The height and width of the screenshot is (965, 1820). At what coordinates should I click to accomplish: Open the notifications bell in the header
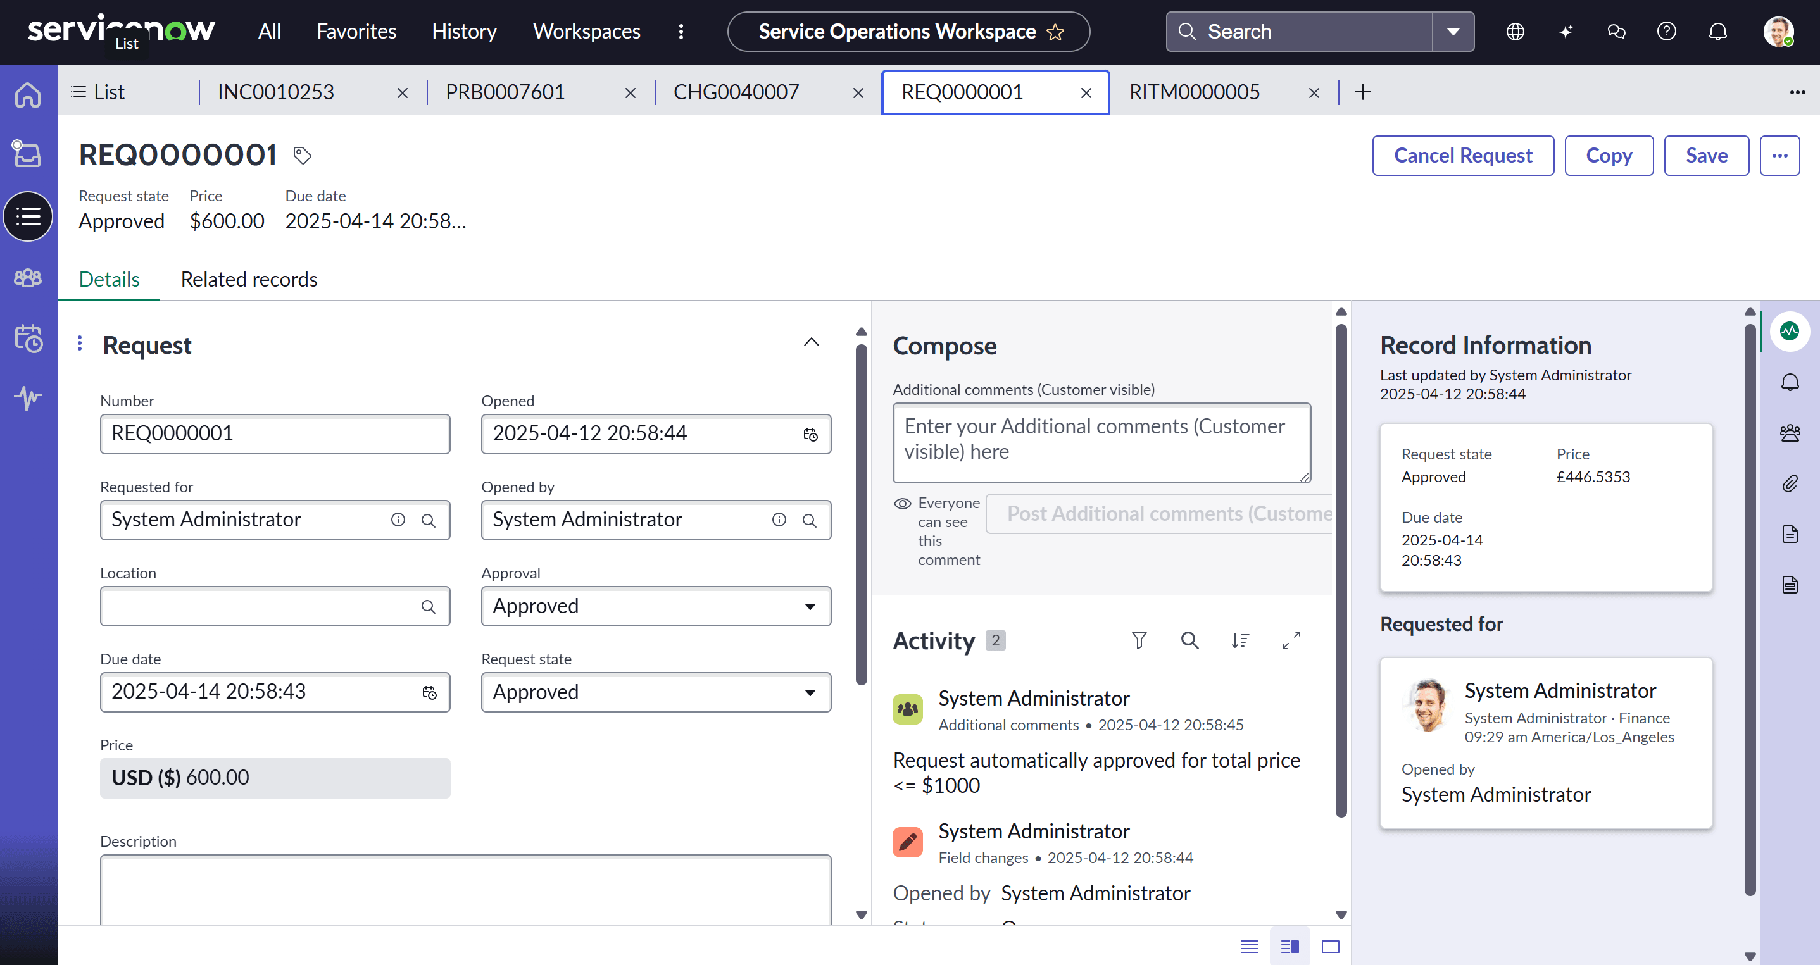click(1717, 31)
